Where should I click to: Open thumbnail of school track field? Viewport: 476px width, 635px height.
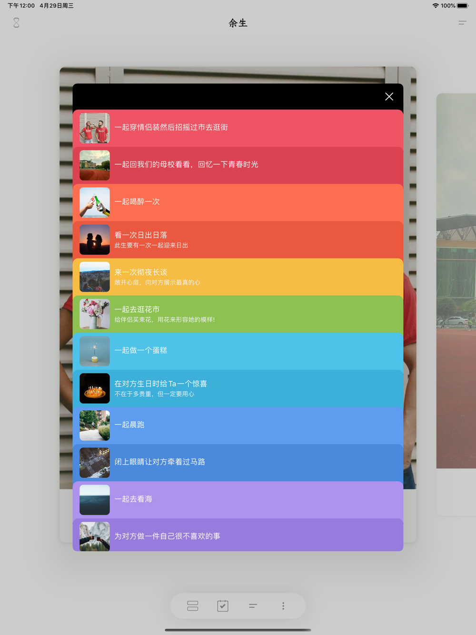pyautogui.click(x=95, y=165)
